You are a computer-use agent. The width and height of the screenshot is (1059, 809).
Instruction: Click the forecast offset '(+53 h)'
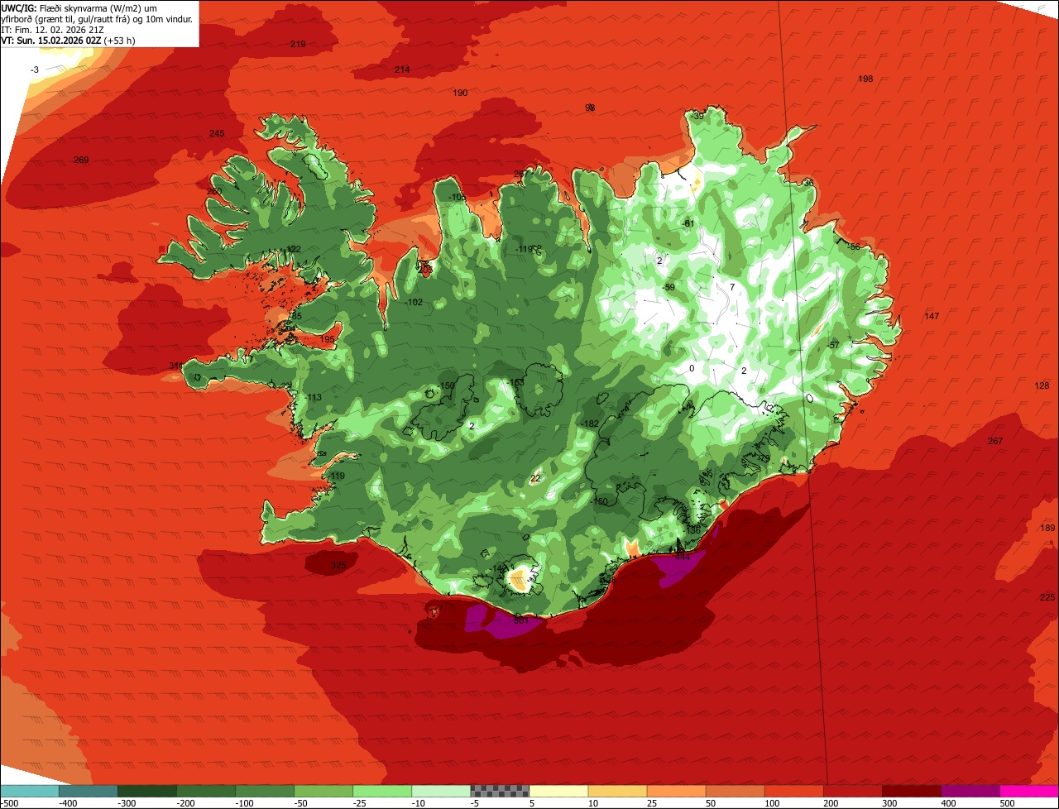[118, 40]
